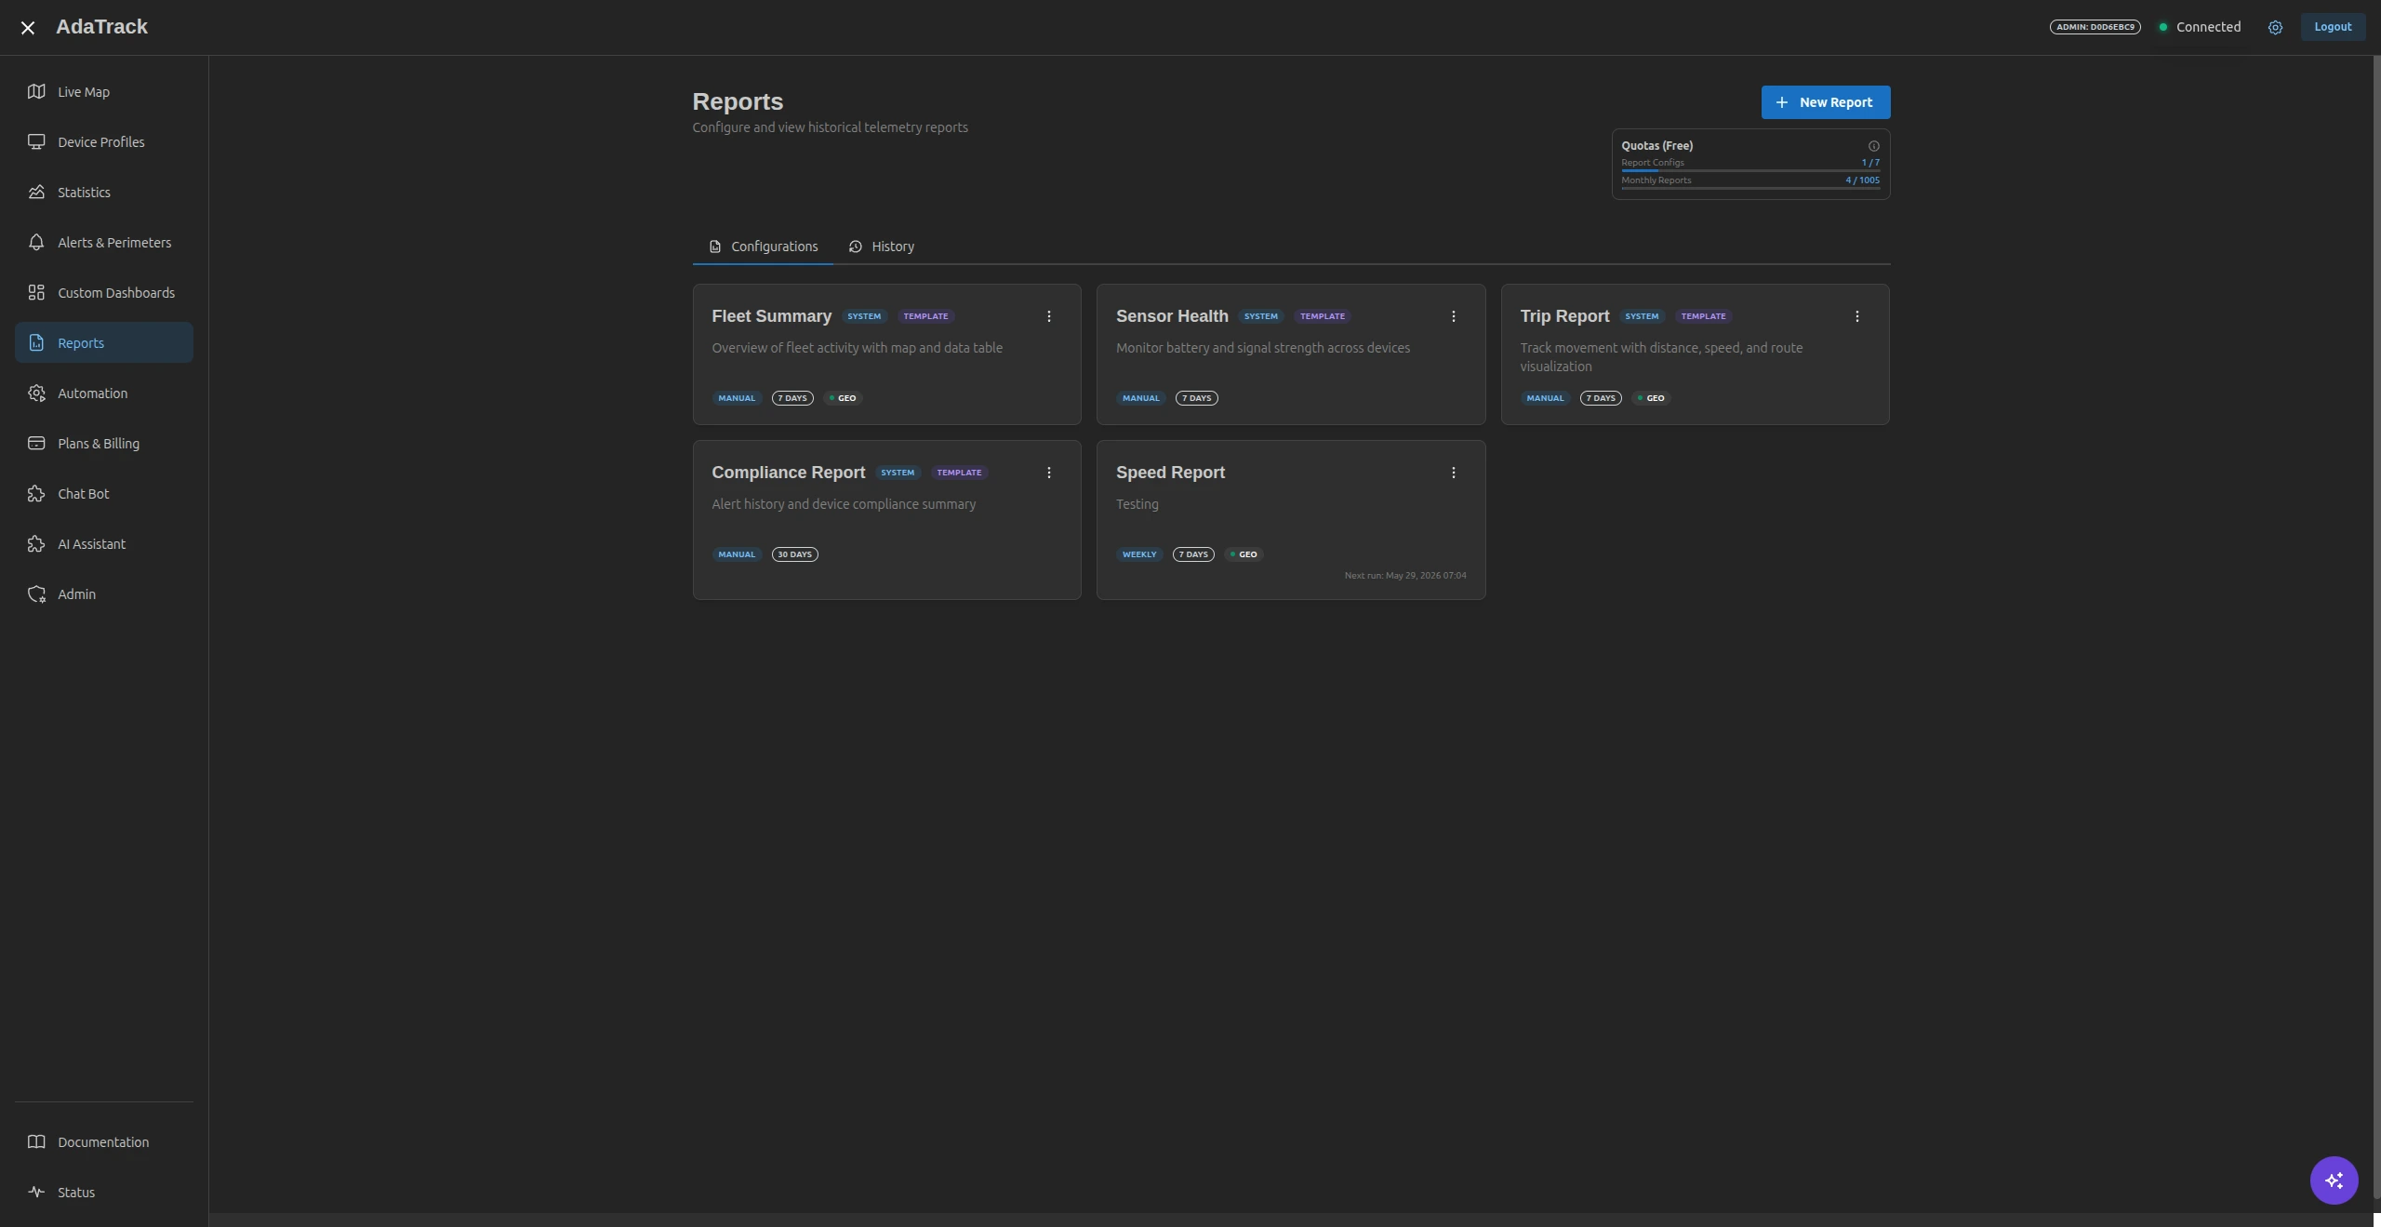This screenshot has width=2381, height=1227.
Task: Click the TEMPLATE badge on Trip Report
Action: tap(1703, 316)
